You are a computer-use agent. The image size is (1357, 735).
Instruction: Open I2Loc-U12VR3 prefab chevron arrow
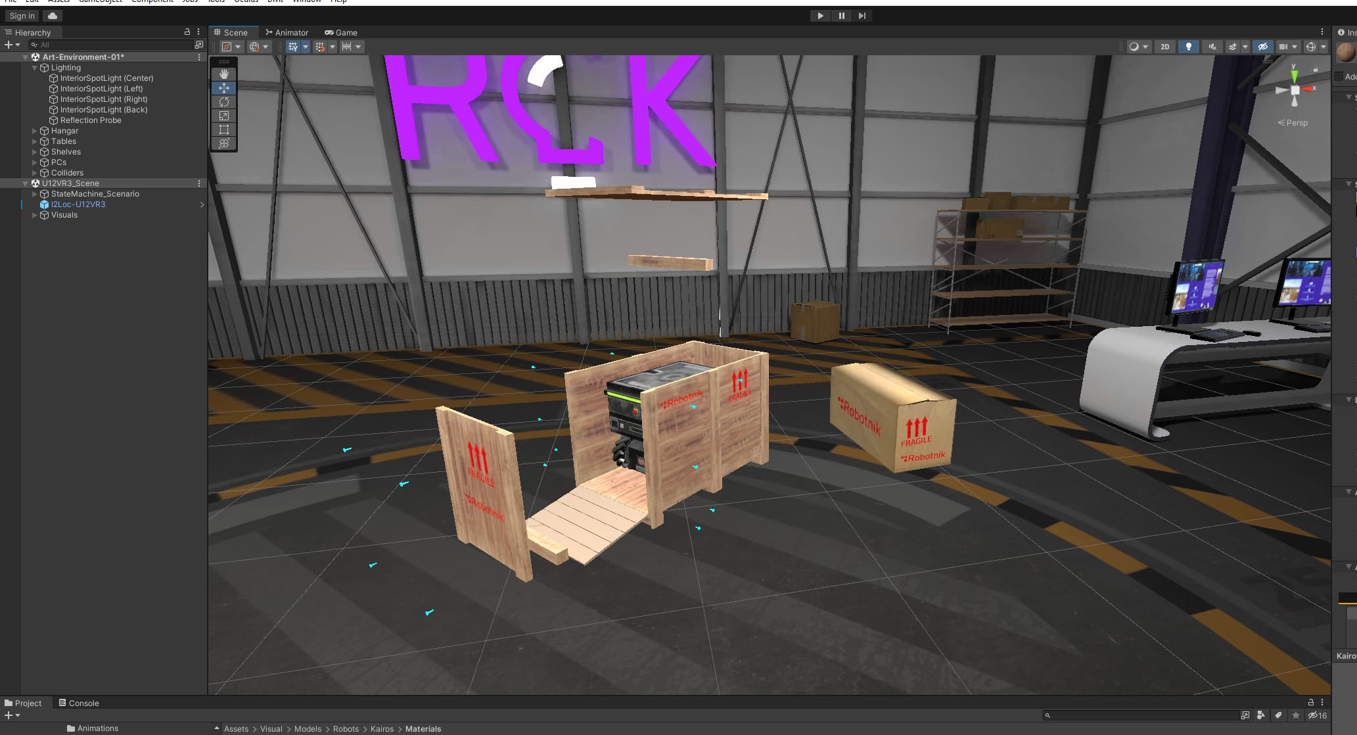[x=202, y=204]
